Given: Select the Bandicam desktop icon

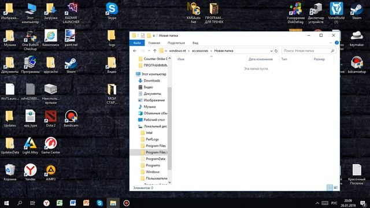Looking at the screenshot, I should pyautogui.click(x=71, y=118).
